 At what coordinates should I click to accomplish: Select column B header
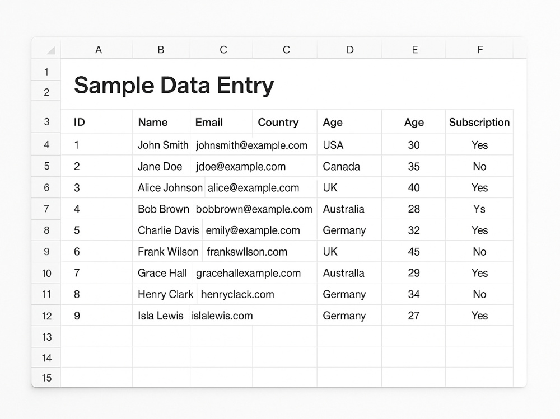161,50
